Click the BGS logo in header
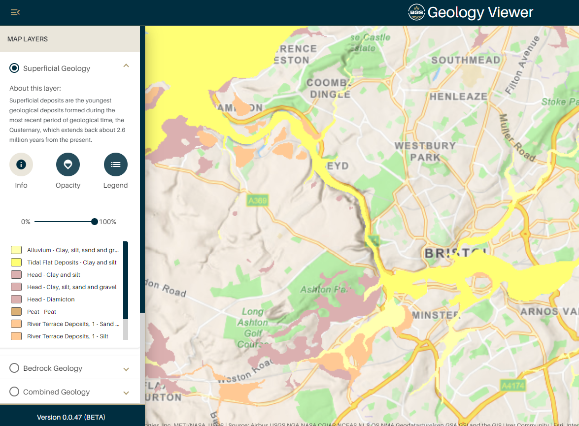579x426 pixels. pyautogui.click(x=416, y=12)
